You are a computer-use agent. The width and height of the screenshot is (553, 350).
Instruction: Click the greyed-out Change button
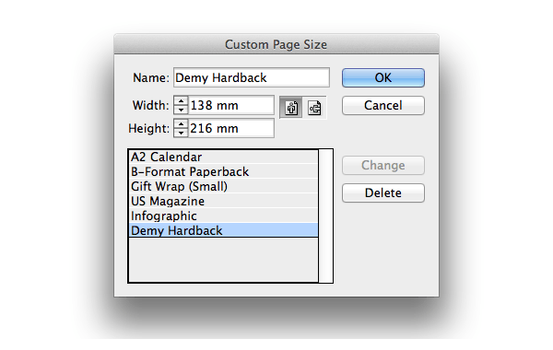click(383, 165)
